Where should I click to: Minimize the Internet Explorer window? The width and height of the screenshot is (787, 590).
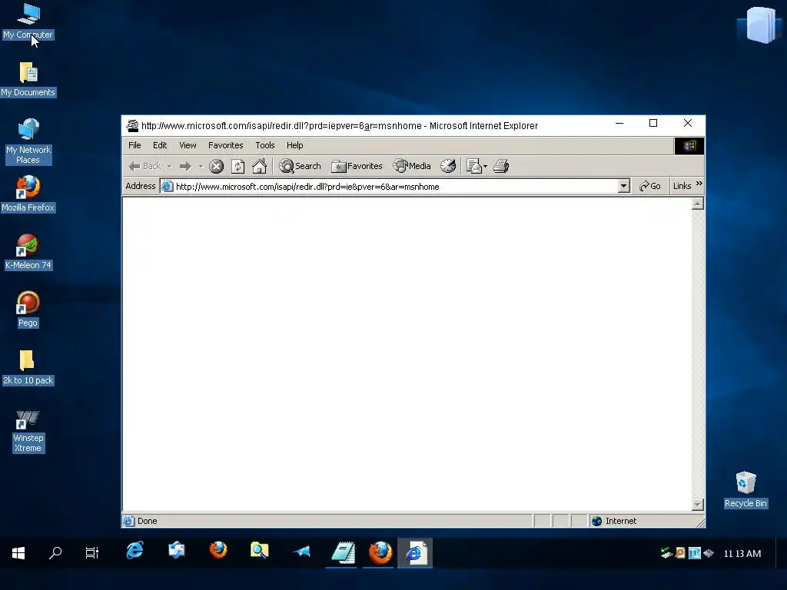[x=619, y=124]
